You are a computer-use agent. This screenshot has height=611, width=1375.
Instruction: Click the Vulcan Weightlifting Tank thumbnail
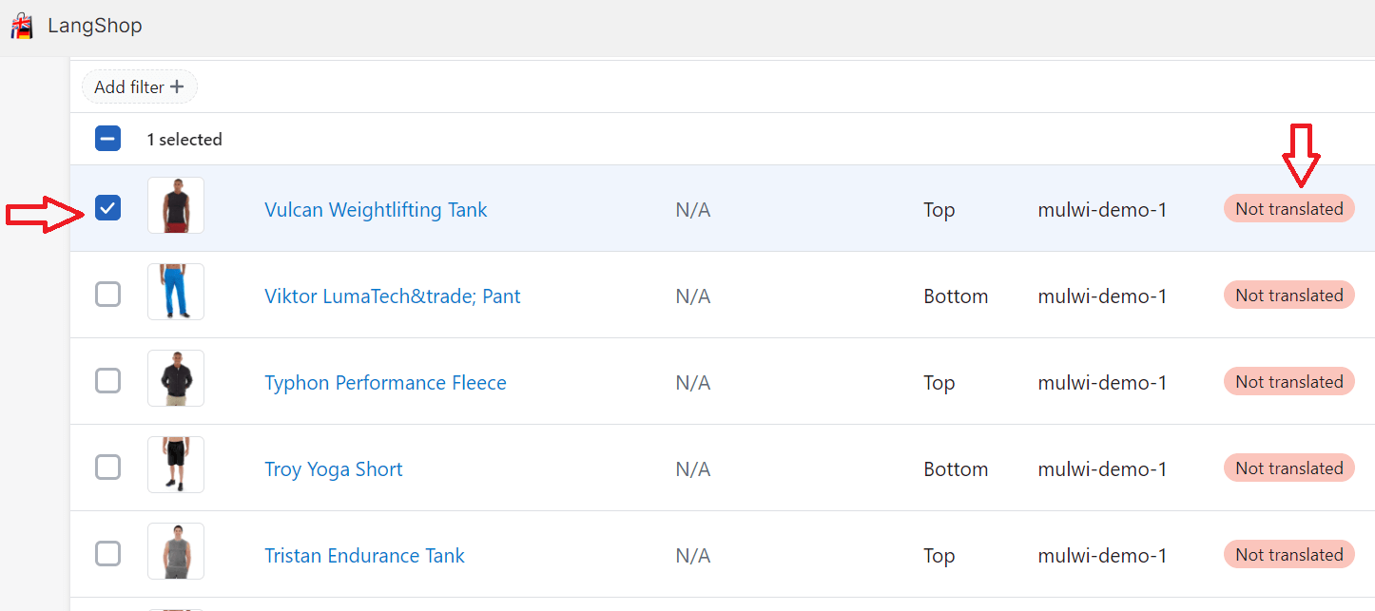(x=176, y=205)
